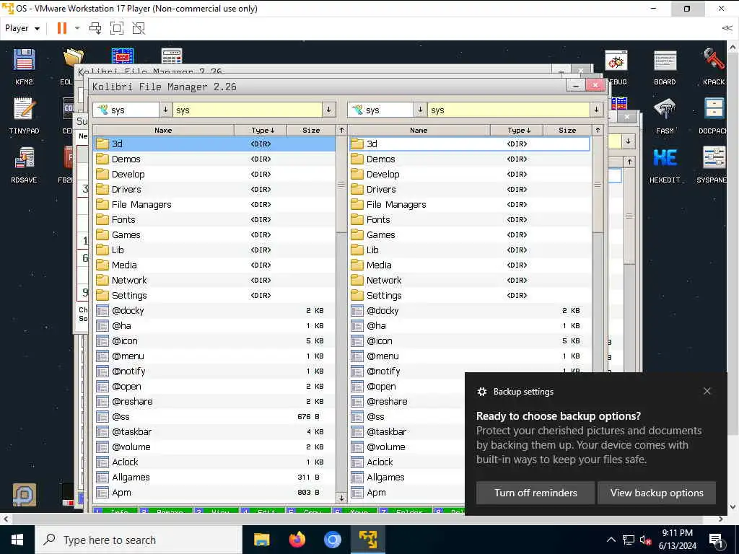Open left panel device dropdown arrow
The image size is (739, 554).
[x=165, y=110]
